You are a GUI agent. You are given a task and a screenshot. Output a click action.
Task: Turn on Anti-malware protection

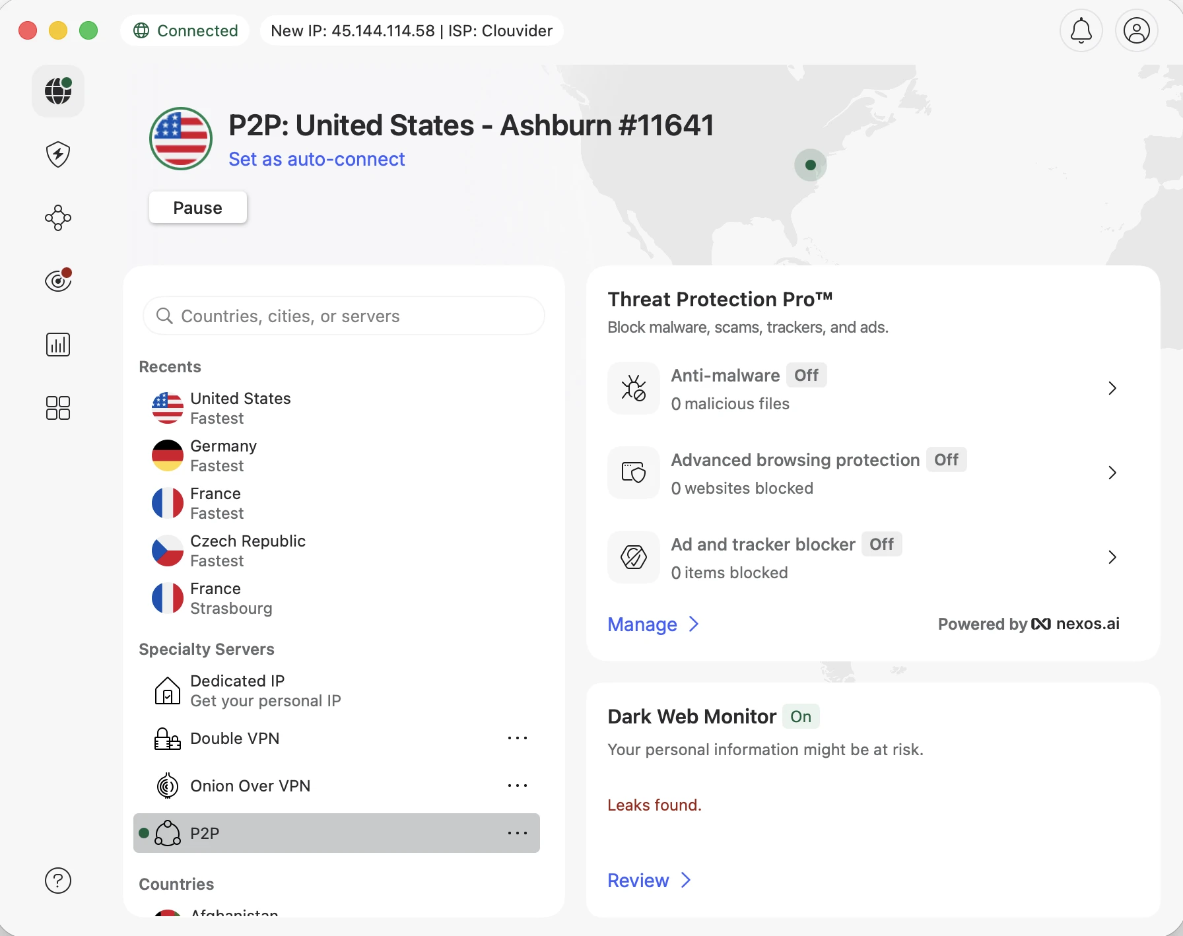pyautogui.click(x=806, y=375)
